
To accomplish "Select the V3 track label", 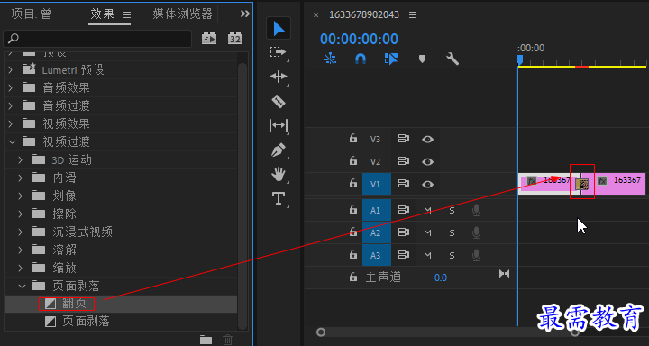I will [x=375, y=139].
